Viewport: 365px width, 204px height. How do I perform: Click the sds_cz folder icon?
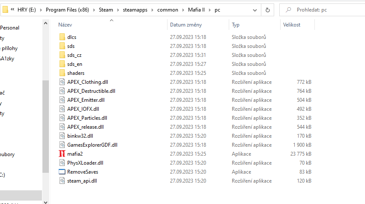(62, 55)
